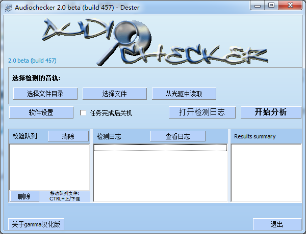This screenshot has height=234, width=306.
Task: Start analysis with 开始分析 button
Action: (271, 112)
